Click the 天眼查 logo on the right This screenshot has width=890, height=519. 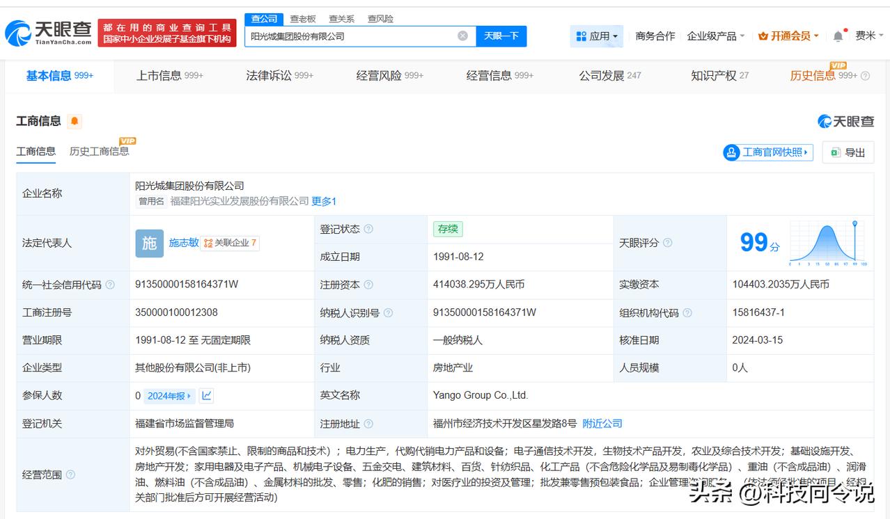pos(845,121)
